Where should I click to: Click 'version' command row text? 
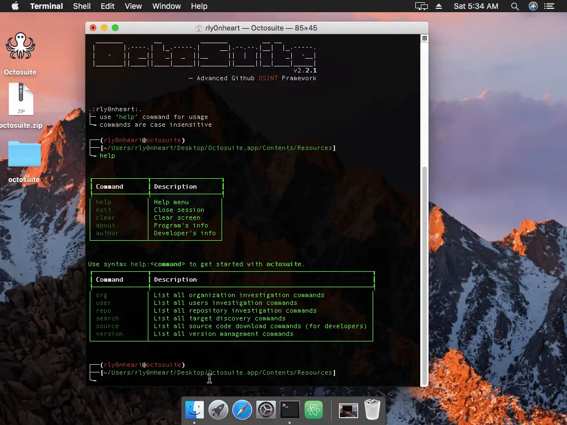pos(109,334)
